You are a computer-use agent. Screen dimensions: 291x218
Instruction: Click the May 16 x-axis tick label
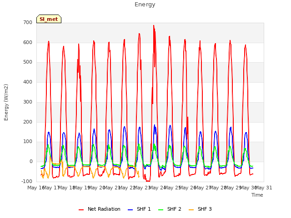(x=36, y=188)
